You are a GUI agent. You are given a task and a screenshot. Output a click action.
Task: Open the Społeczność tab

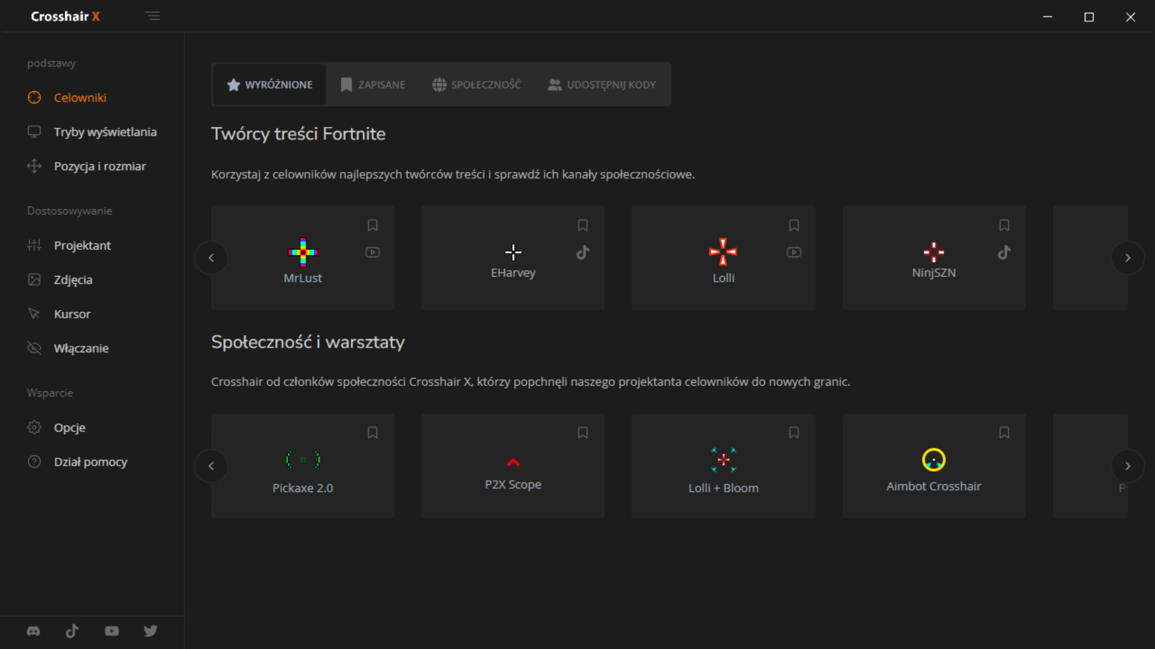(x=476, y=85)
